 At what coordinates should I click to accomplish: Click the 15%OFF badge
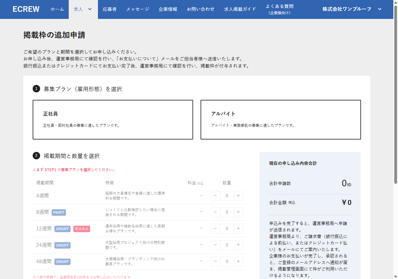62,245
